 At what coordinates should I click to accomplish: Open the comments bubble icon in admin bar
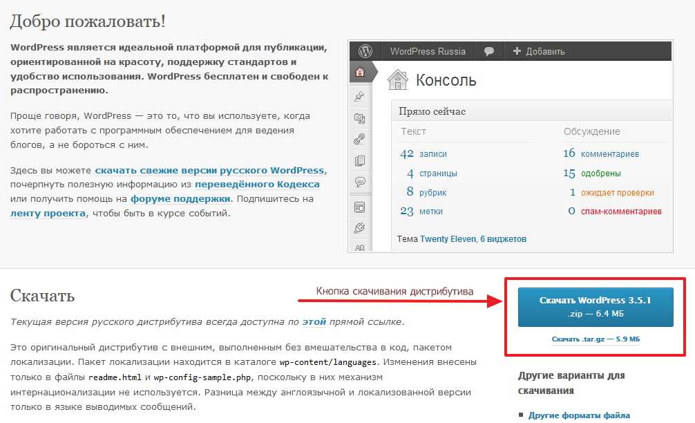point(489,51)
